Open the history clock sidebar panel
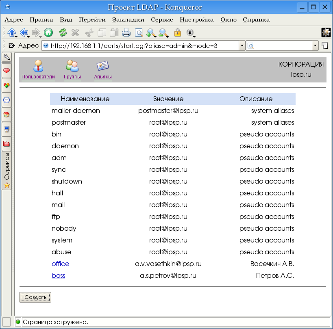 pyautogui.click(x=7, y=100)
